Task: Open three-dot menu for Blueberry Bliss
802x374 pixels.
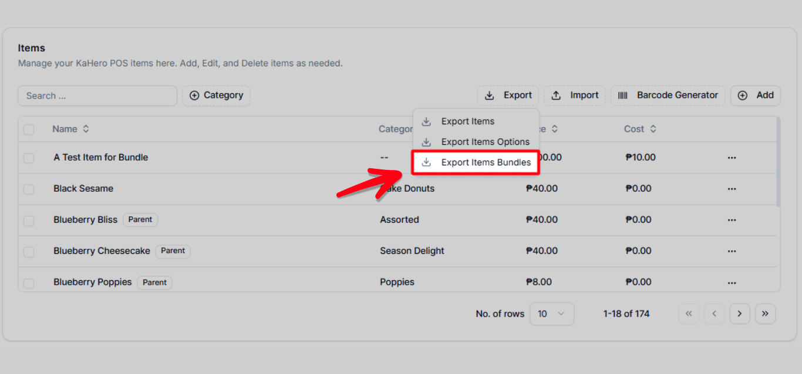Action: point(732,220)
